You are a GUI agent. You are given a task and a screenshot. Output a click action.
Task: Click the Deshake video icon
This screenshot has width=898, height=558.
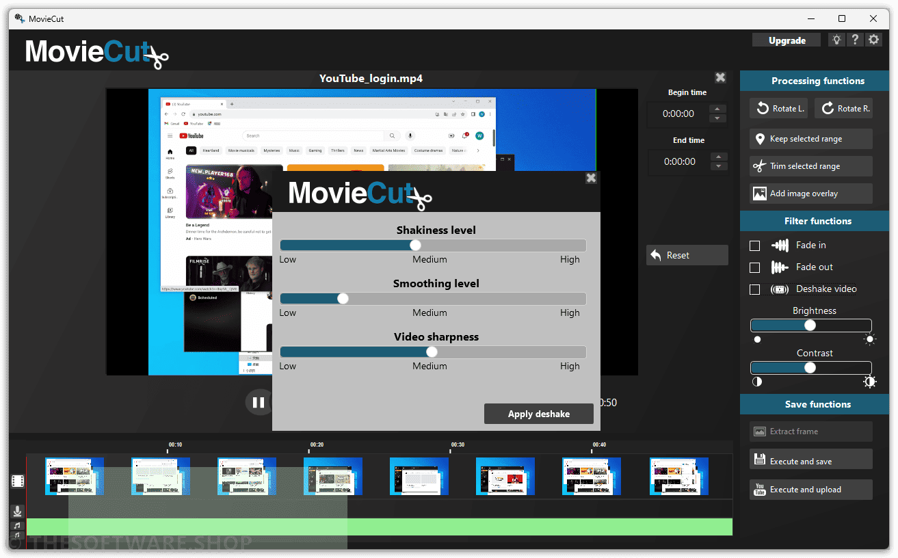(780, 289)
